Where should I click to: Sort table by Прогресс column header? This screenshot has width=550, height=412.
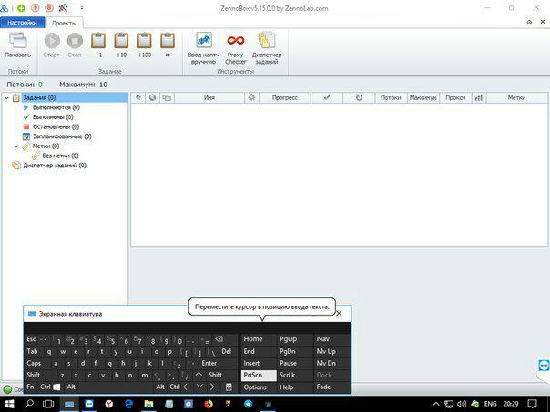click(x=284, y=97)
